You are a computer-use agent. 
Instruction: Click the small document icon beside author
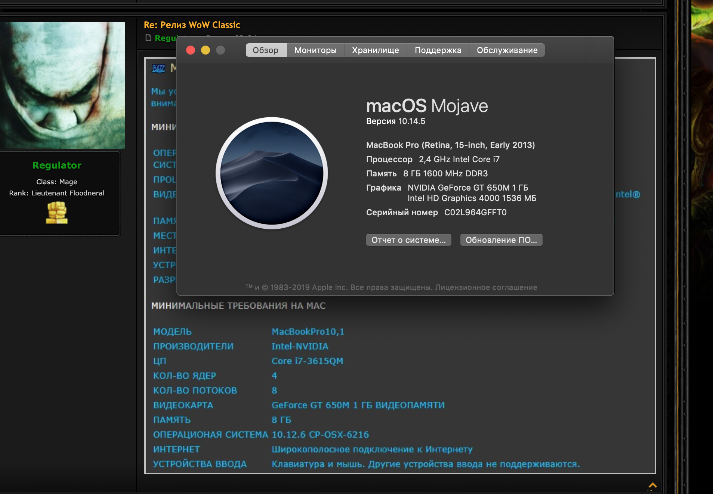(148, 38)
